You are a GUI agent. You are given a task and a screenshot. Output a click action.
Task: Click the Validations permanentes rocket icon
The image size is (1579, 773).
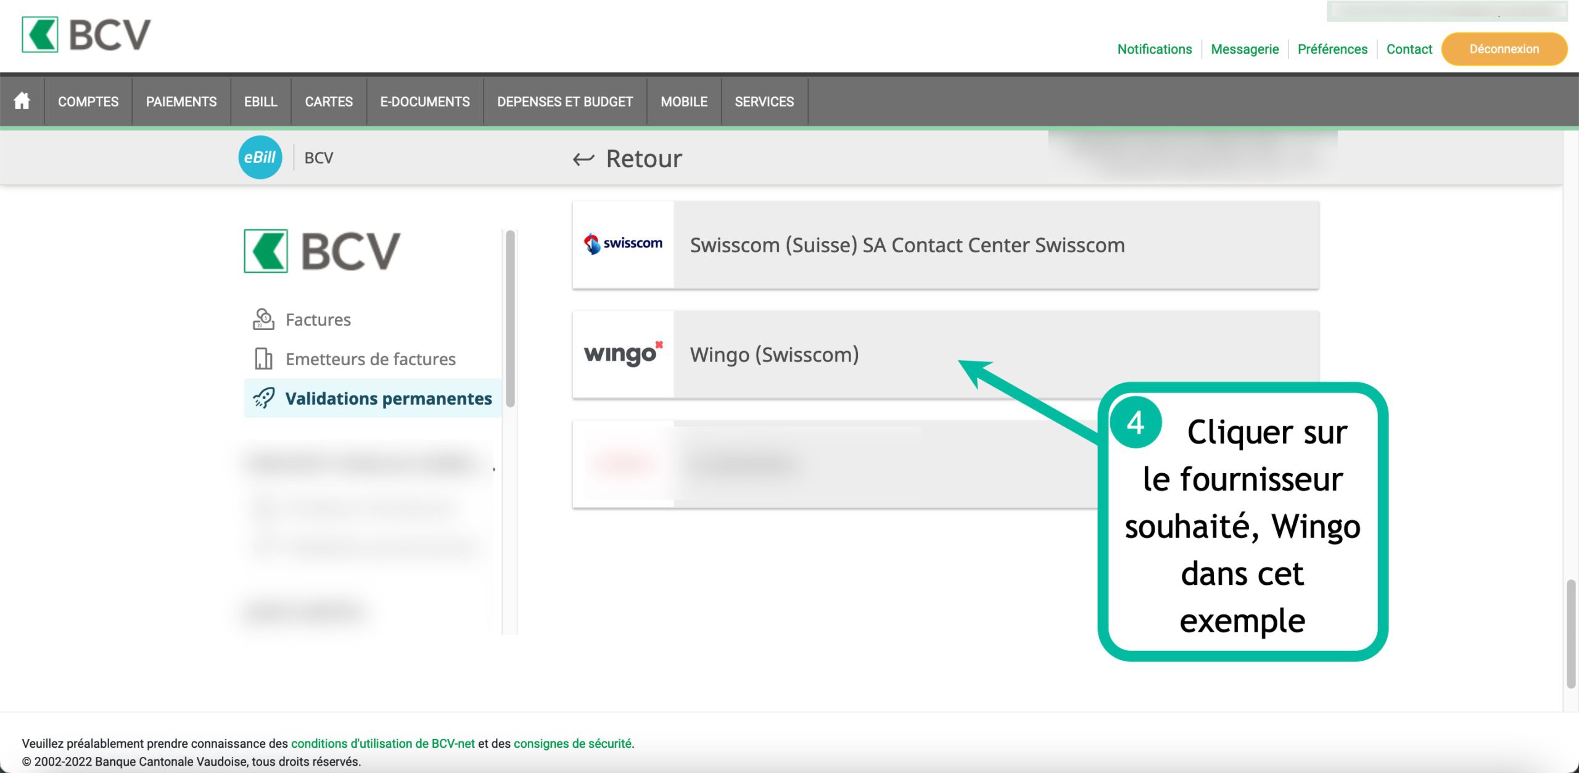(263, 399)
